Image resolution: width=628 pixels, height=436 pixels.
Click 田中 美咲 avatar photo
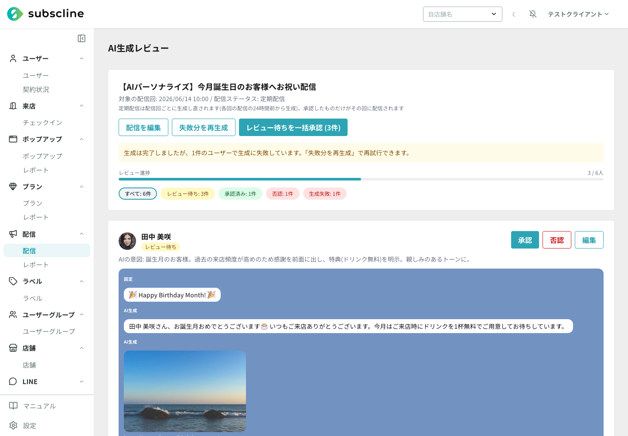click(x=127, y=241)
